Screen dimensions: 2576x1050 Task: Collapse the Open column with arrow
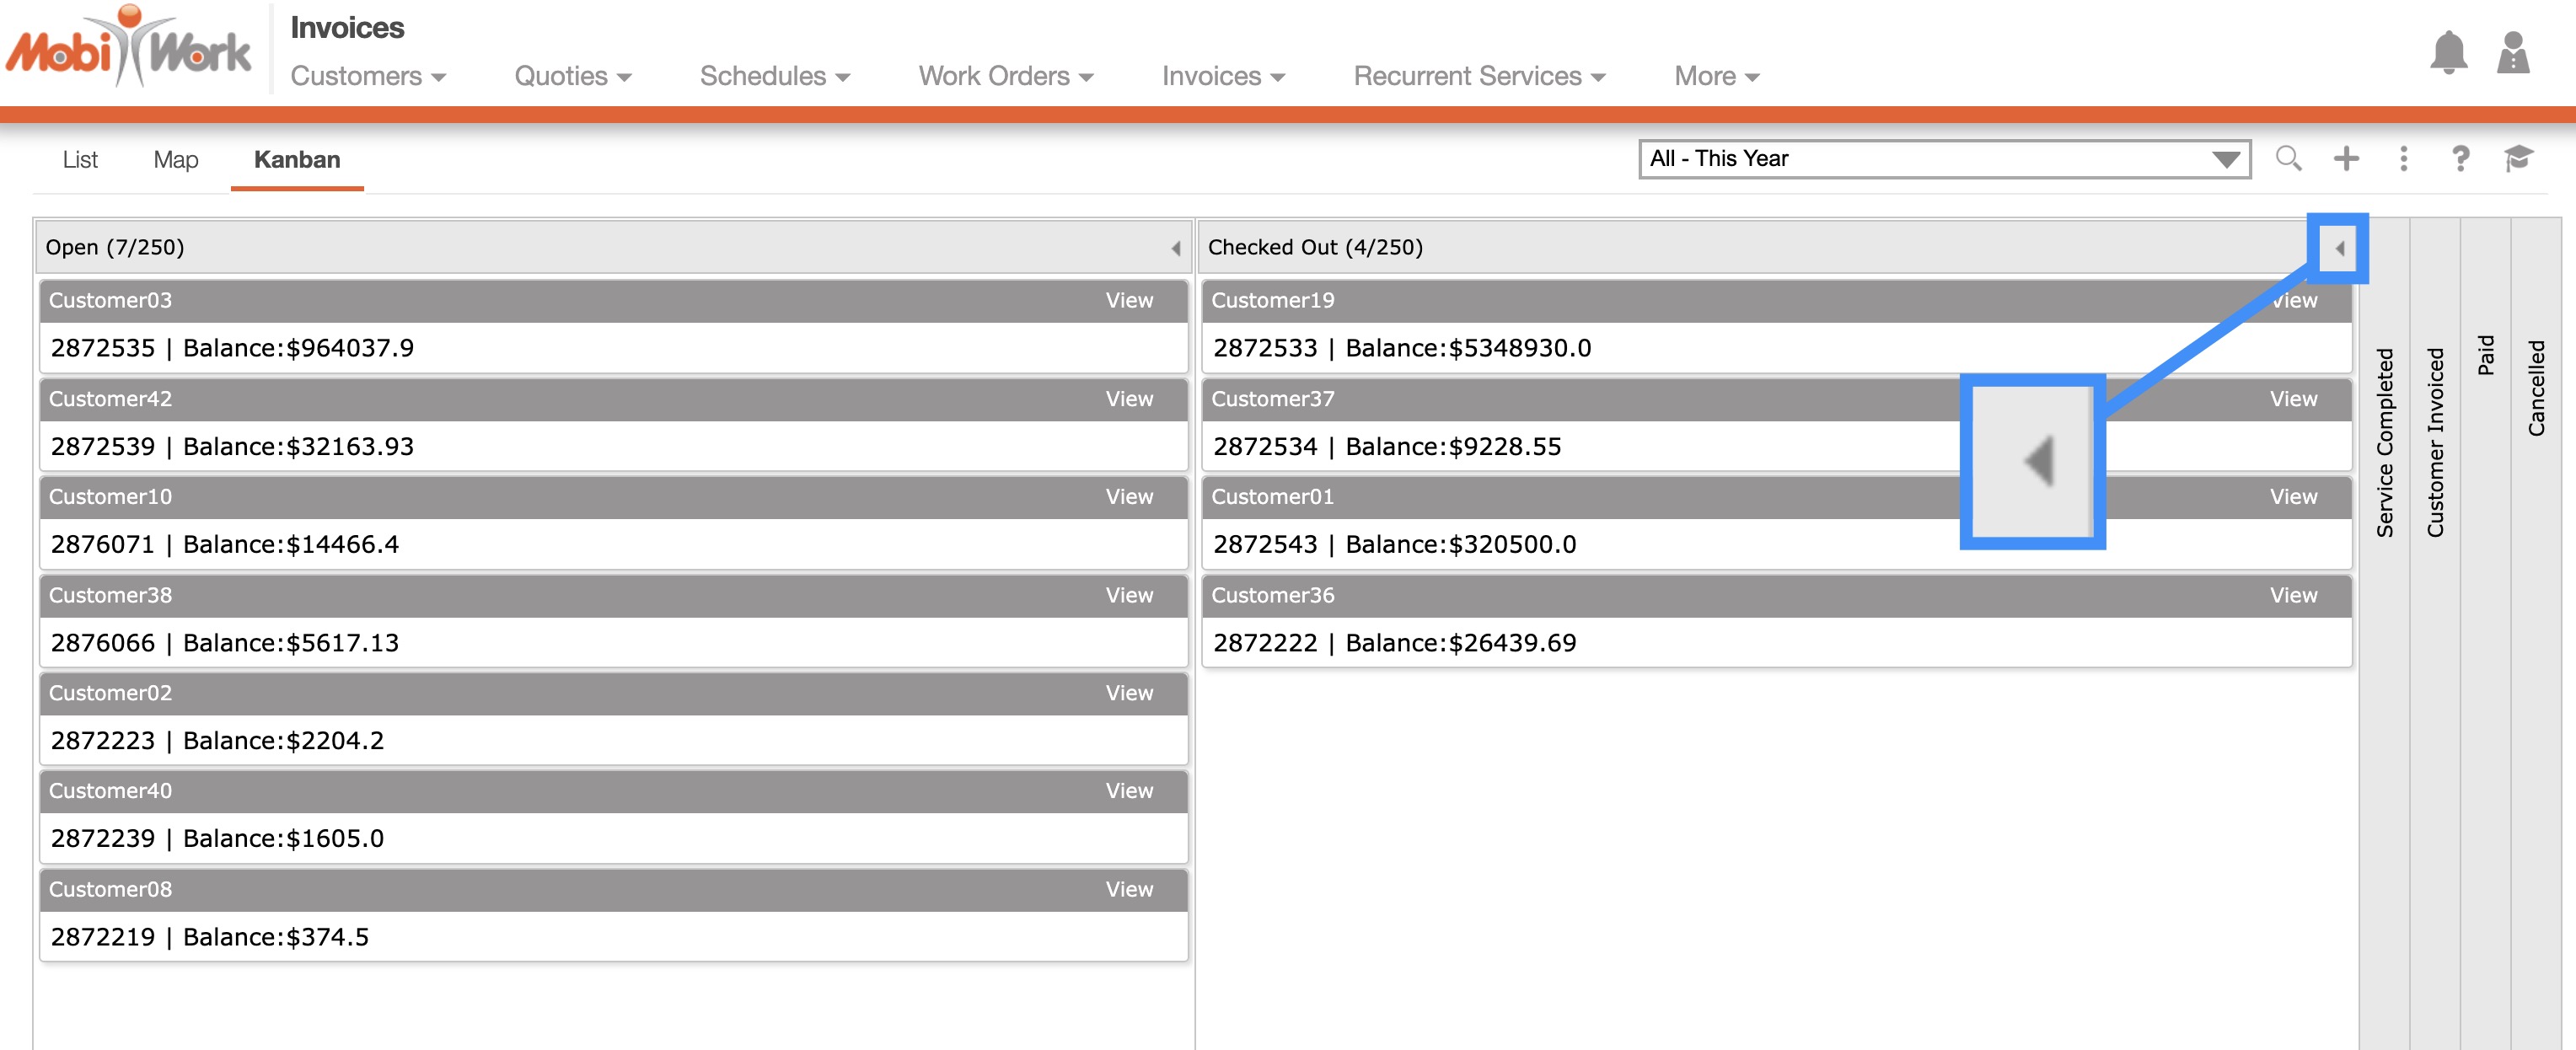point(1176,248)
